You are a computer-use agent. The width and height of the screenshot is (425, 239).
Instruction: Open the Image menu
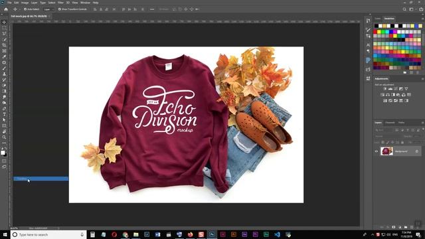click(x=25, y=3)
